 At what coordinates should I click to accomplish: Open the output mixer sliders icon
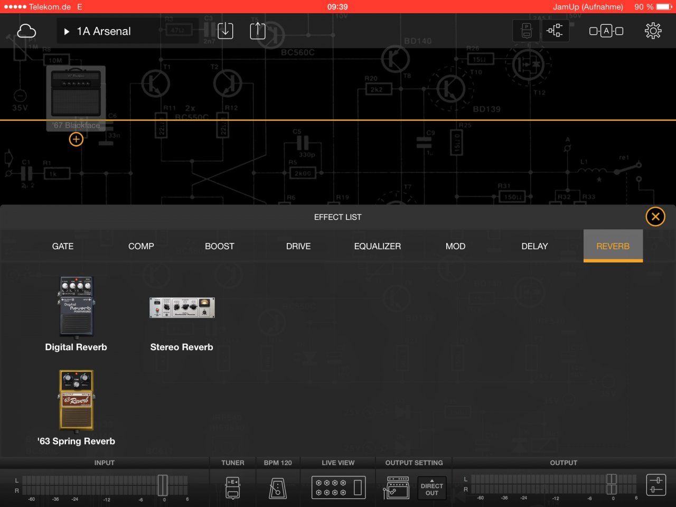[656, 485]
